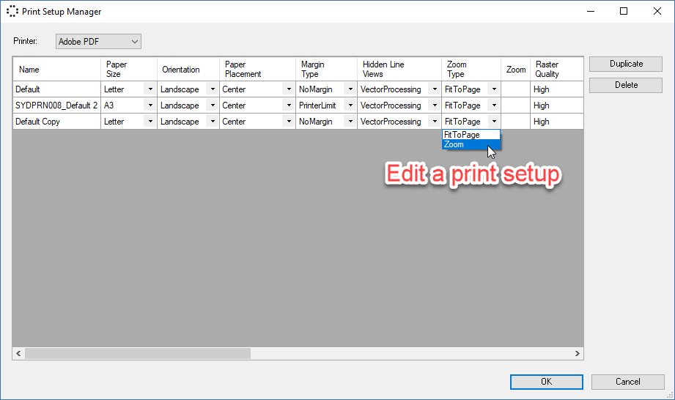The width and height of the screenshot is (675, 400).
Task: Click the Zoom Type column header
Action: [x=471, y=70]
